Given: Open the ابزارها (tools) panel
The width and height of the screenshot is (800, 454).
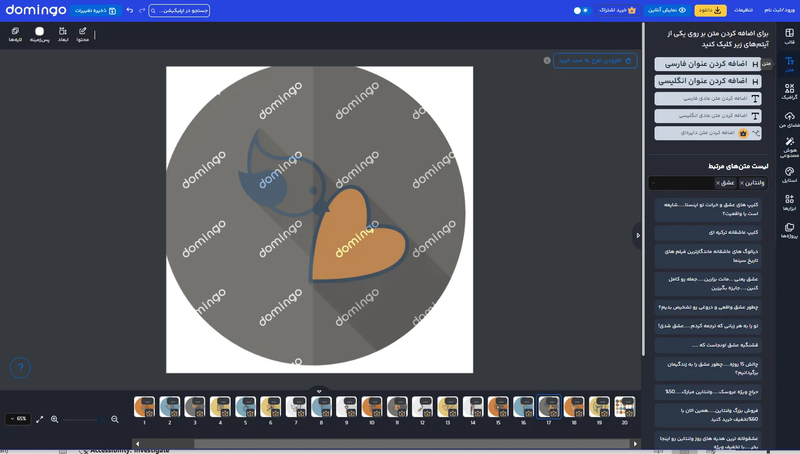Looking at the screenshot, I should click(789, 203).
